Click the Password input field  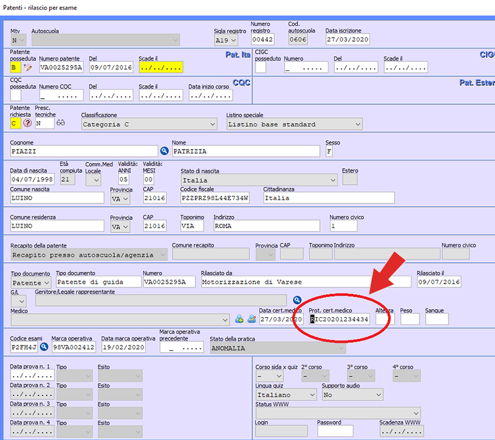click(x=335, y=431)
